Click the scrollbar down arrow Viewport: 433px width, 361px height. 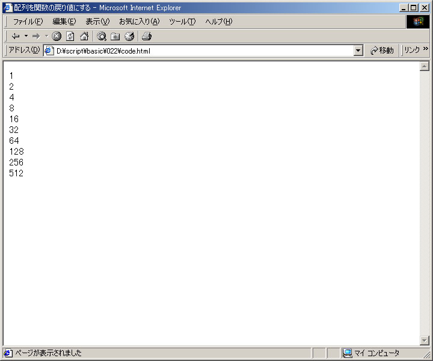point(424,341)
